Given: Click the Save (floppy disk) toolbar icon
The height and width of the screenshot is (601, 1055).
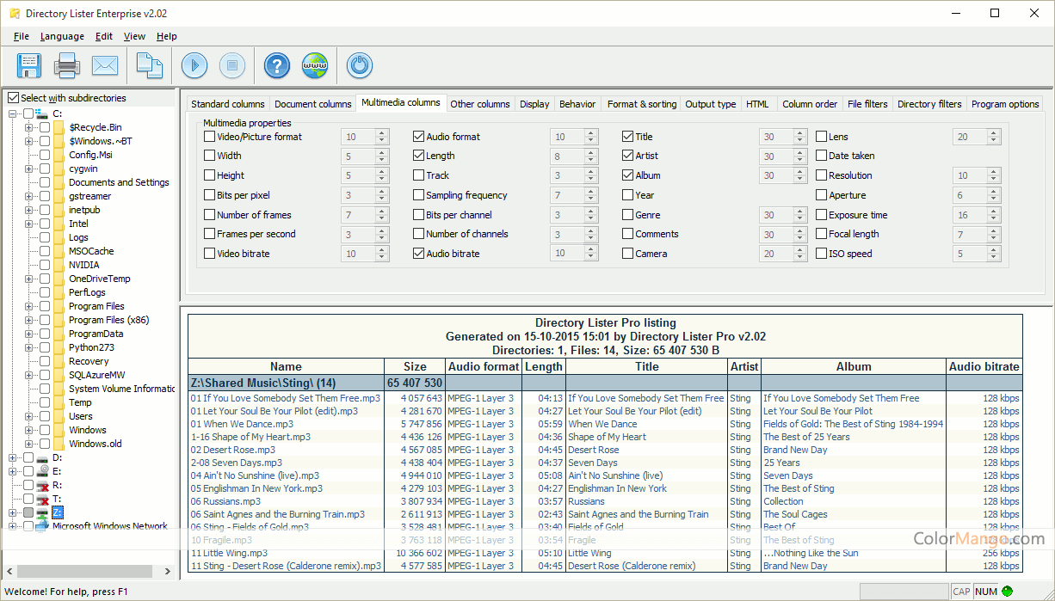Looking at the screenshot, I should (30, 65).
